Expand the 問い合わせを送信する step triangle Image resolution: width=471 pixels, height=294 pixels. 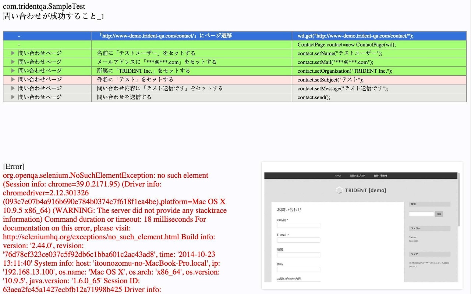[13, 97]
